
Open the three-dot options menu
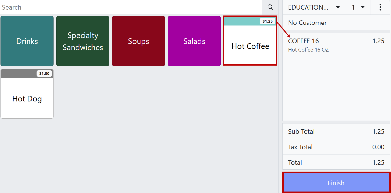tap(380, 7)
